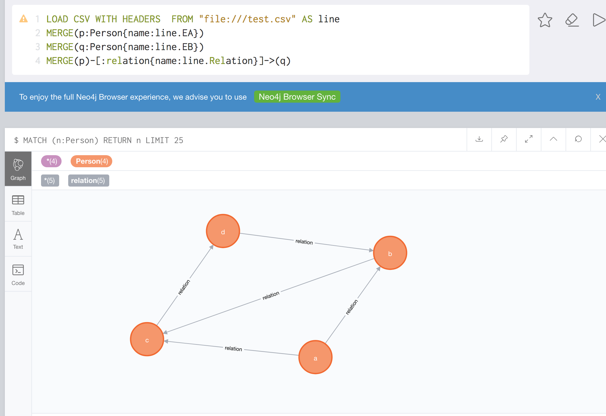Click the Person(4) label badge
This screenshot has width=606, height=416.
(91, 161)
